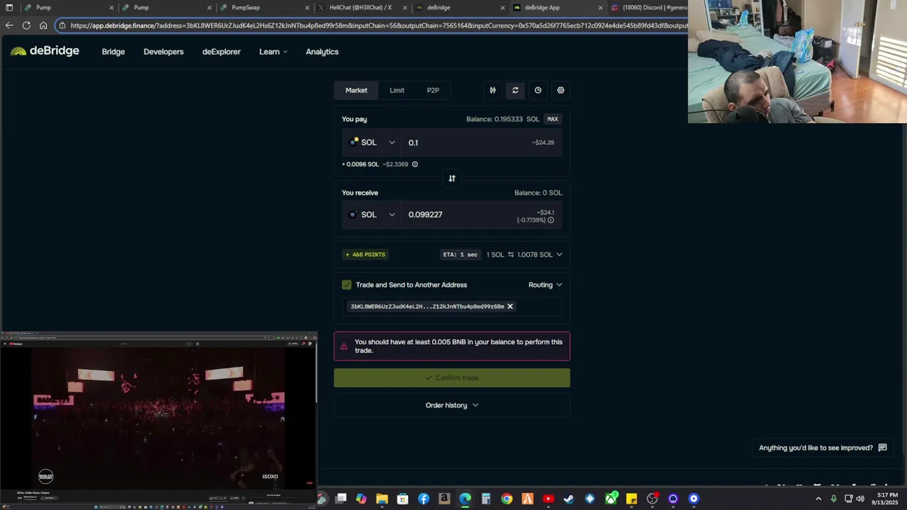The height and width of the screenshot is (510, 907).
Task: Switch to the P2P tab
Action: (x=433, y=90)
